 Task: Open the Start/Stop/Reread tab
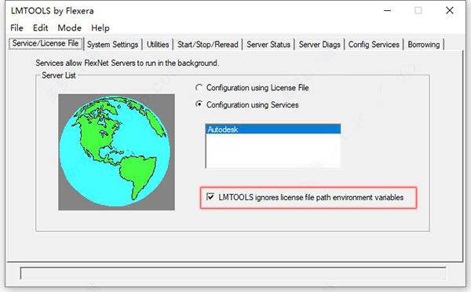[207, 45]
